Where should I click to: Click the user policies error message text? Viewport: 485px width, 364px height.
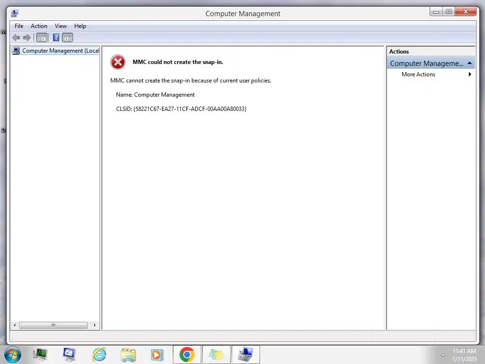pyautogui.click(x=191, y=81)
